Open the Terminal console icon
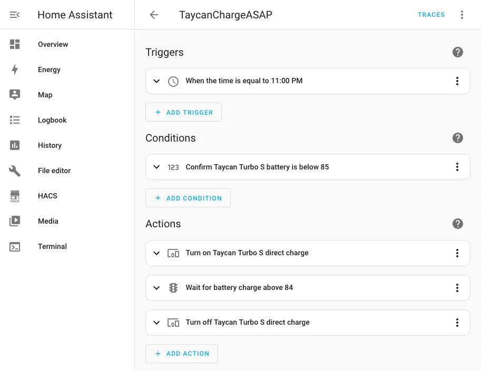The width and height of the screenshot is (481, 371). click(15, 247)
